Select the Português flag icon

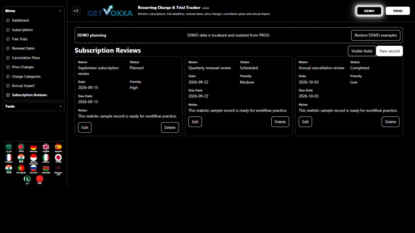click(21, 169)
